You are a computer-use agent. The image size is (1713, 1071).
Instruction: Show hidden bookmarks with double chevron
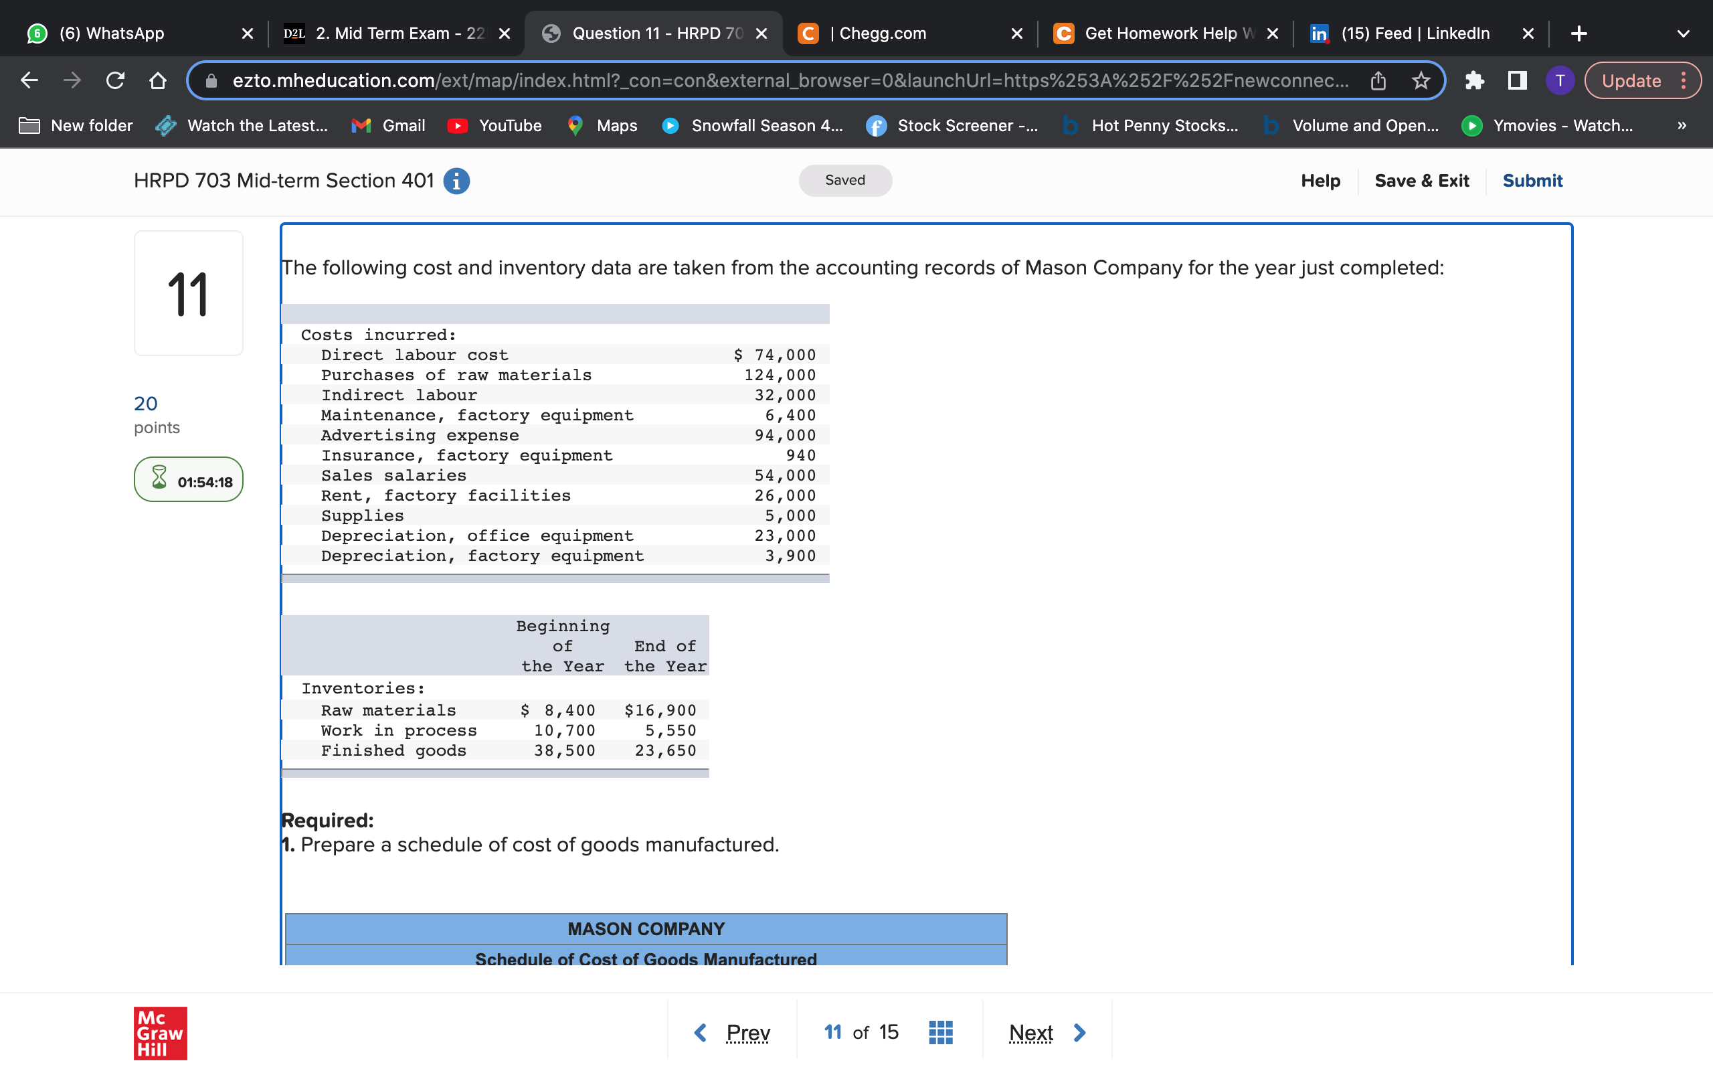point(1682,125)
